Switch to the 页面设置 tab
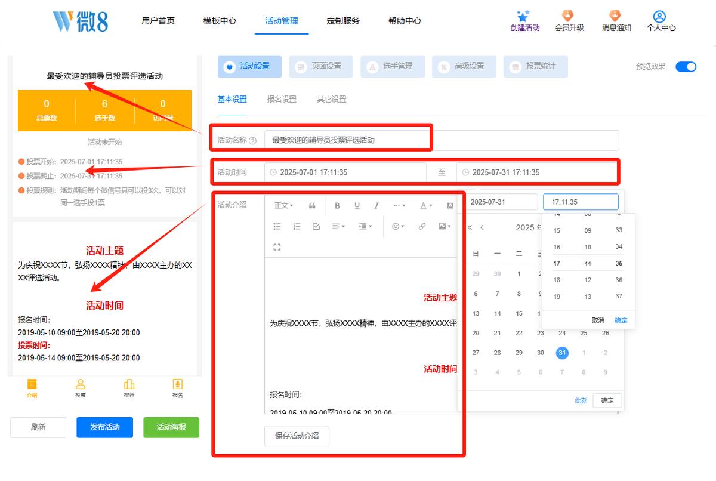This screenshot has width=716, height=481. pos(321,67)
